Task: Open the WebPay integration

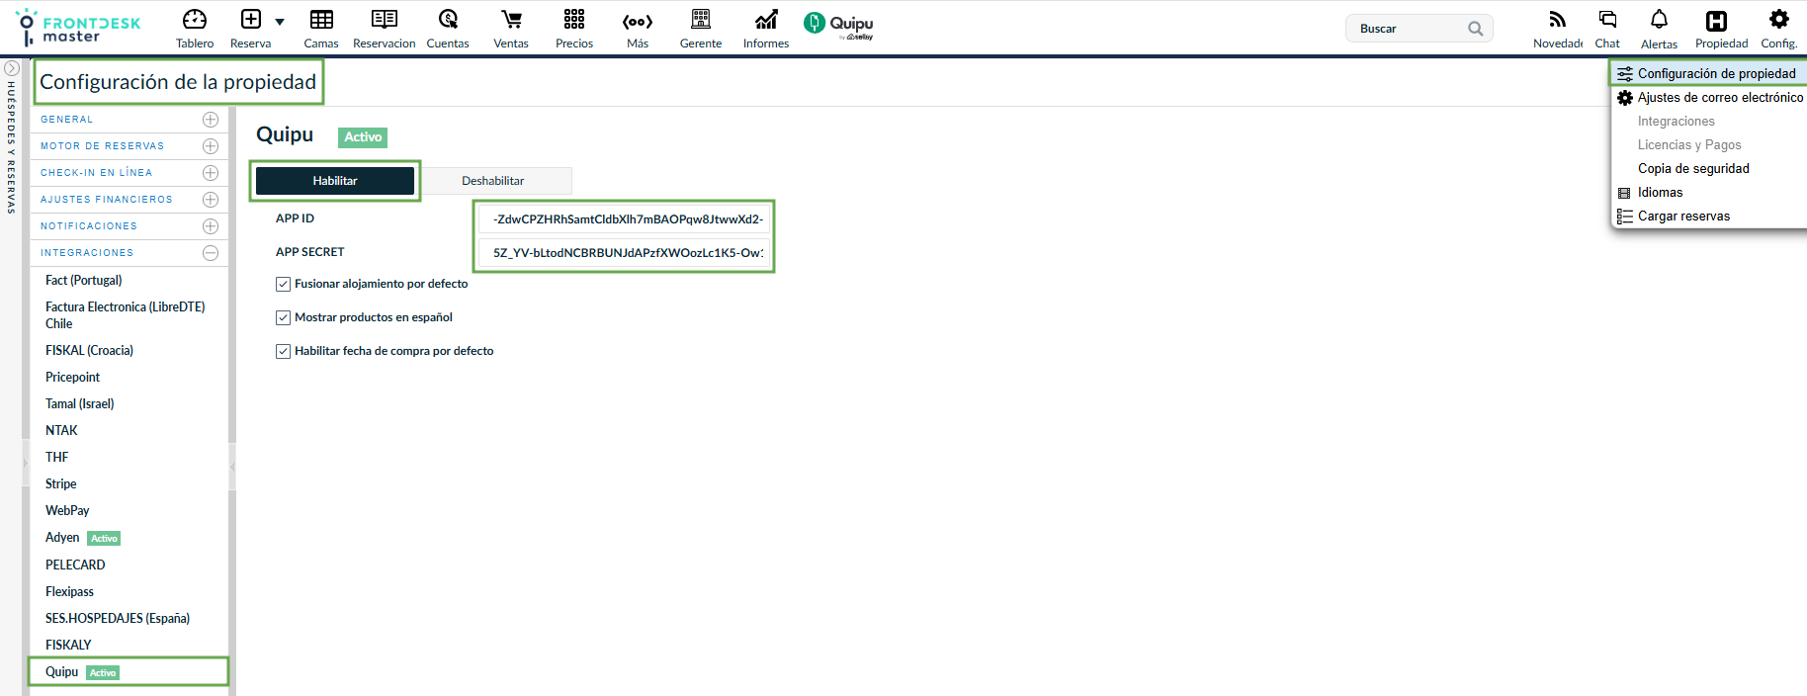Action: click(x=67, y=511)
